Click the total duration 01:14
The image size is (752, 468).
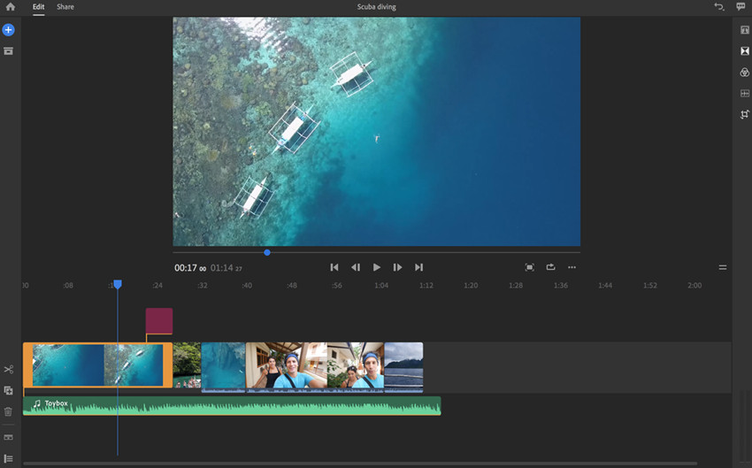coord(221,267)
